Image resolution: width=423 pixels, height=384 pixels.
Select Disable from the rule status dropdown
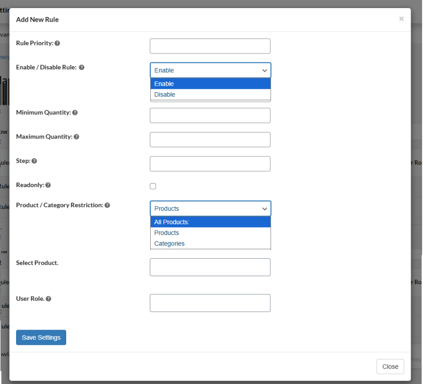[x=164, y=94]
